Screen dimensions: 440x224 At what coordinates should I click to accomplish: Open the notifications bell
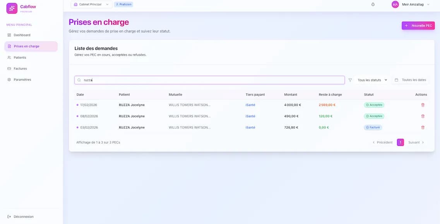[373, 5]
